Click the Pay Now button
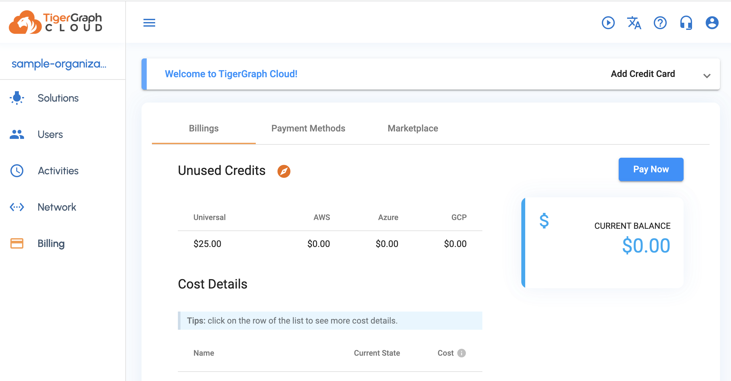 coord(651,169)
